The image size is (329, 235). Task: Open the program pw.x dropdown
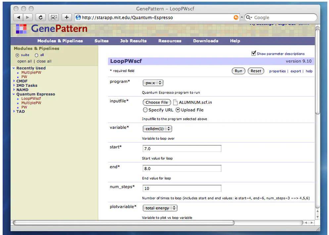(x=153, y=83)
